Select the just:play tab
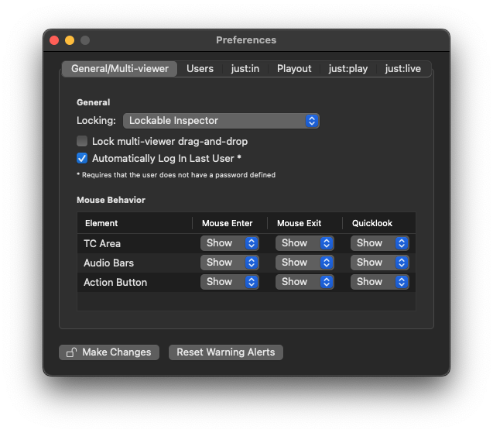Viewport: 493px width, 433px height. [348, 69]
